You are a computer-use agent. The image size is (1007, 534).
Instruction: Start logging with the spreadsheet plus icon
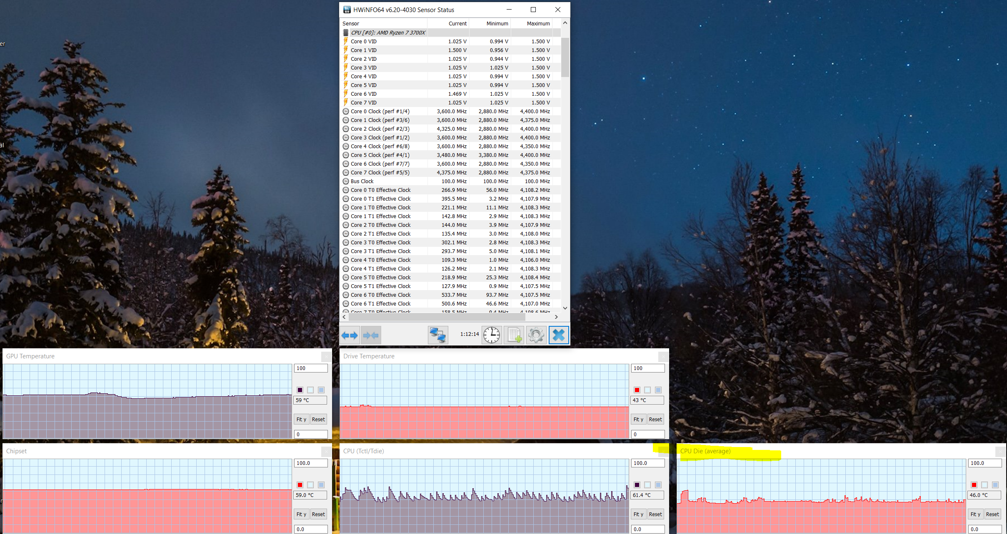pos(514,335)
